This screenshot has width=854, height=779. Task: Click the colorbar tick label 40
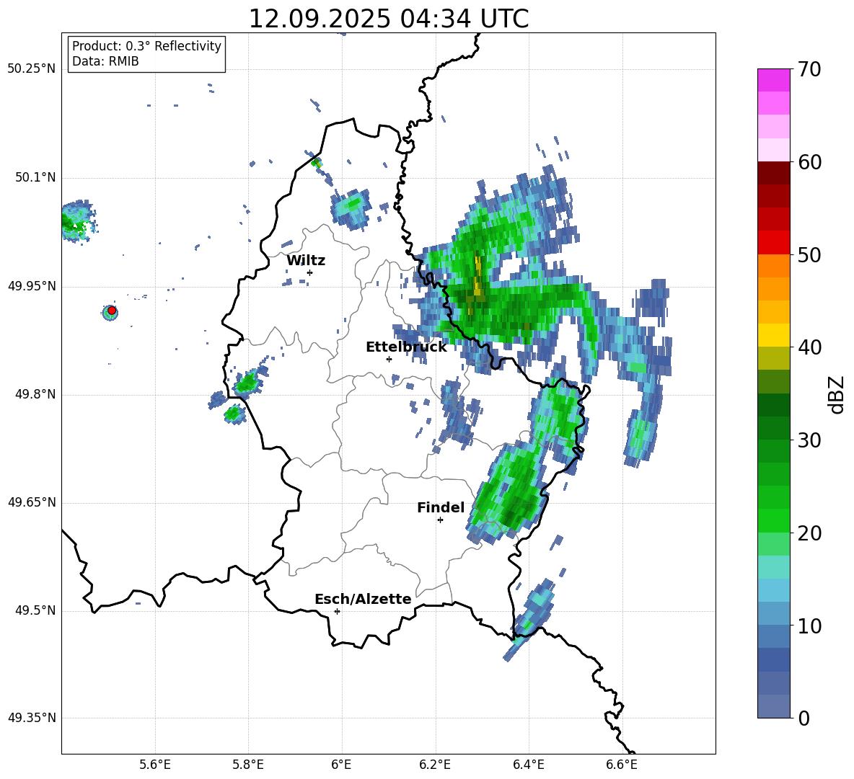809,347
